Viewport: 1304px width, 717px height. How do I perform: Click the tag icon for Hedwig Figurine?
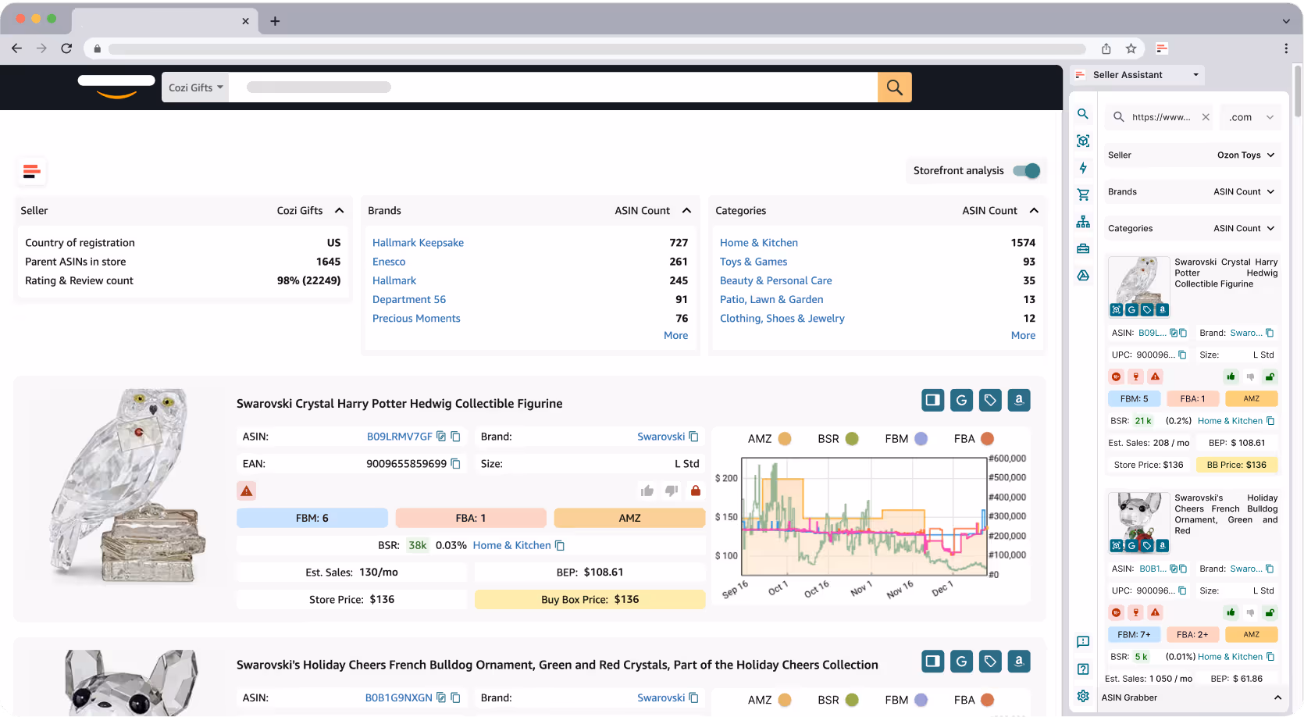point(990,400)
